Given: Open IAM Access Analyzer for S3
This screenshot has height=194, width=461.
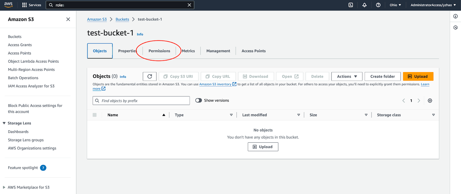Looking at the screenshot, I should point(31,86).
